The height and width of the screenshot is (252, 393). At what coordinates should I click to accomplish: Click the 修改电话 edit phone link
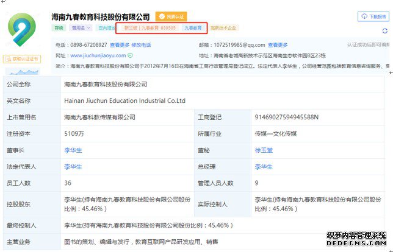(141, 45)
